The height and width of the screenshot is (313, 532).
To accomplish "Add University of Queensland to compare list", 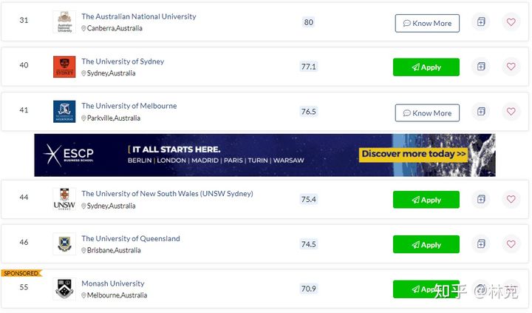I will [481, 244].
